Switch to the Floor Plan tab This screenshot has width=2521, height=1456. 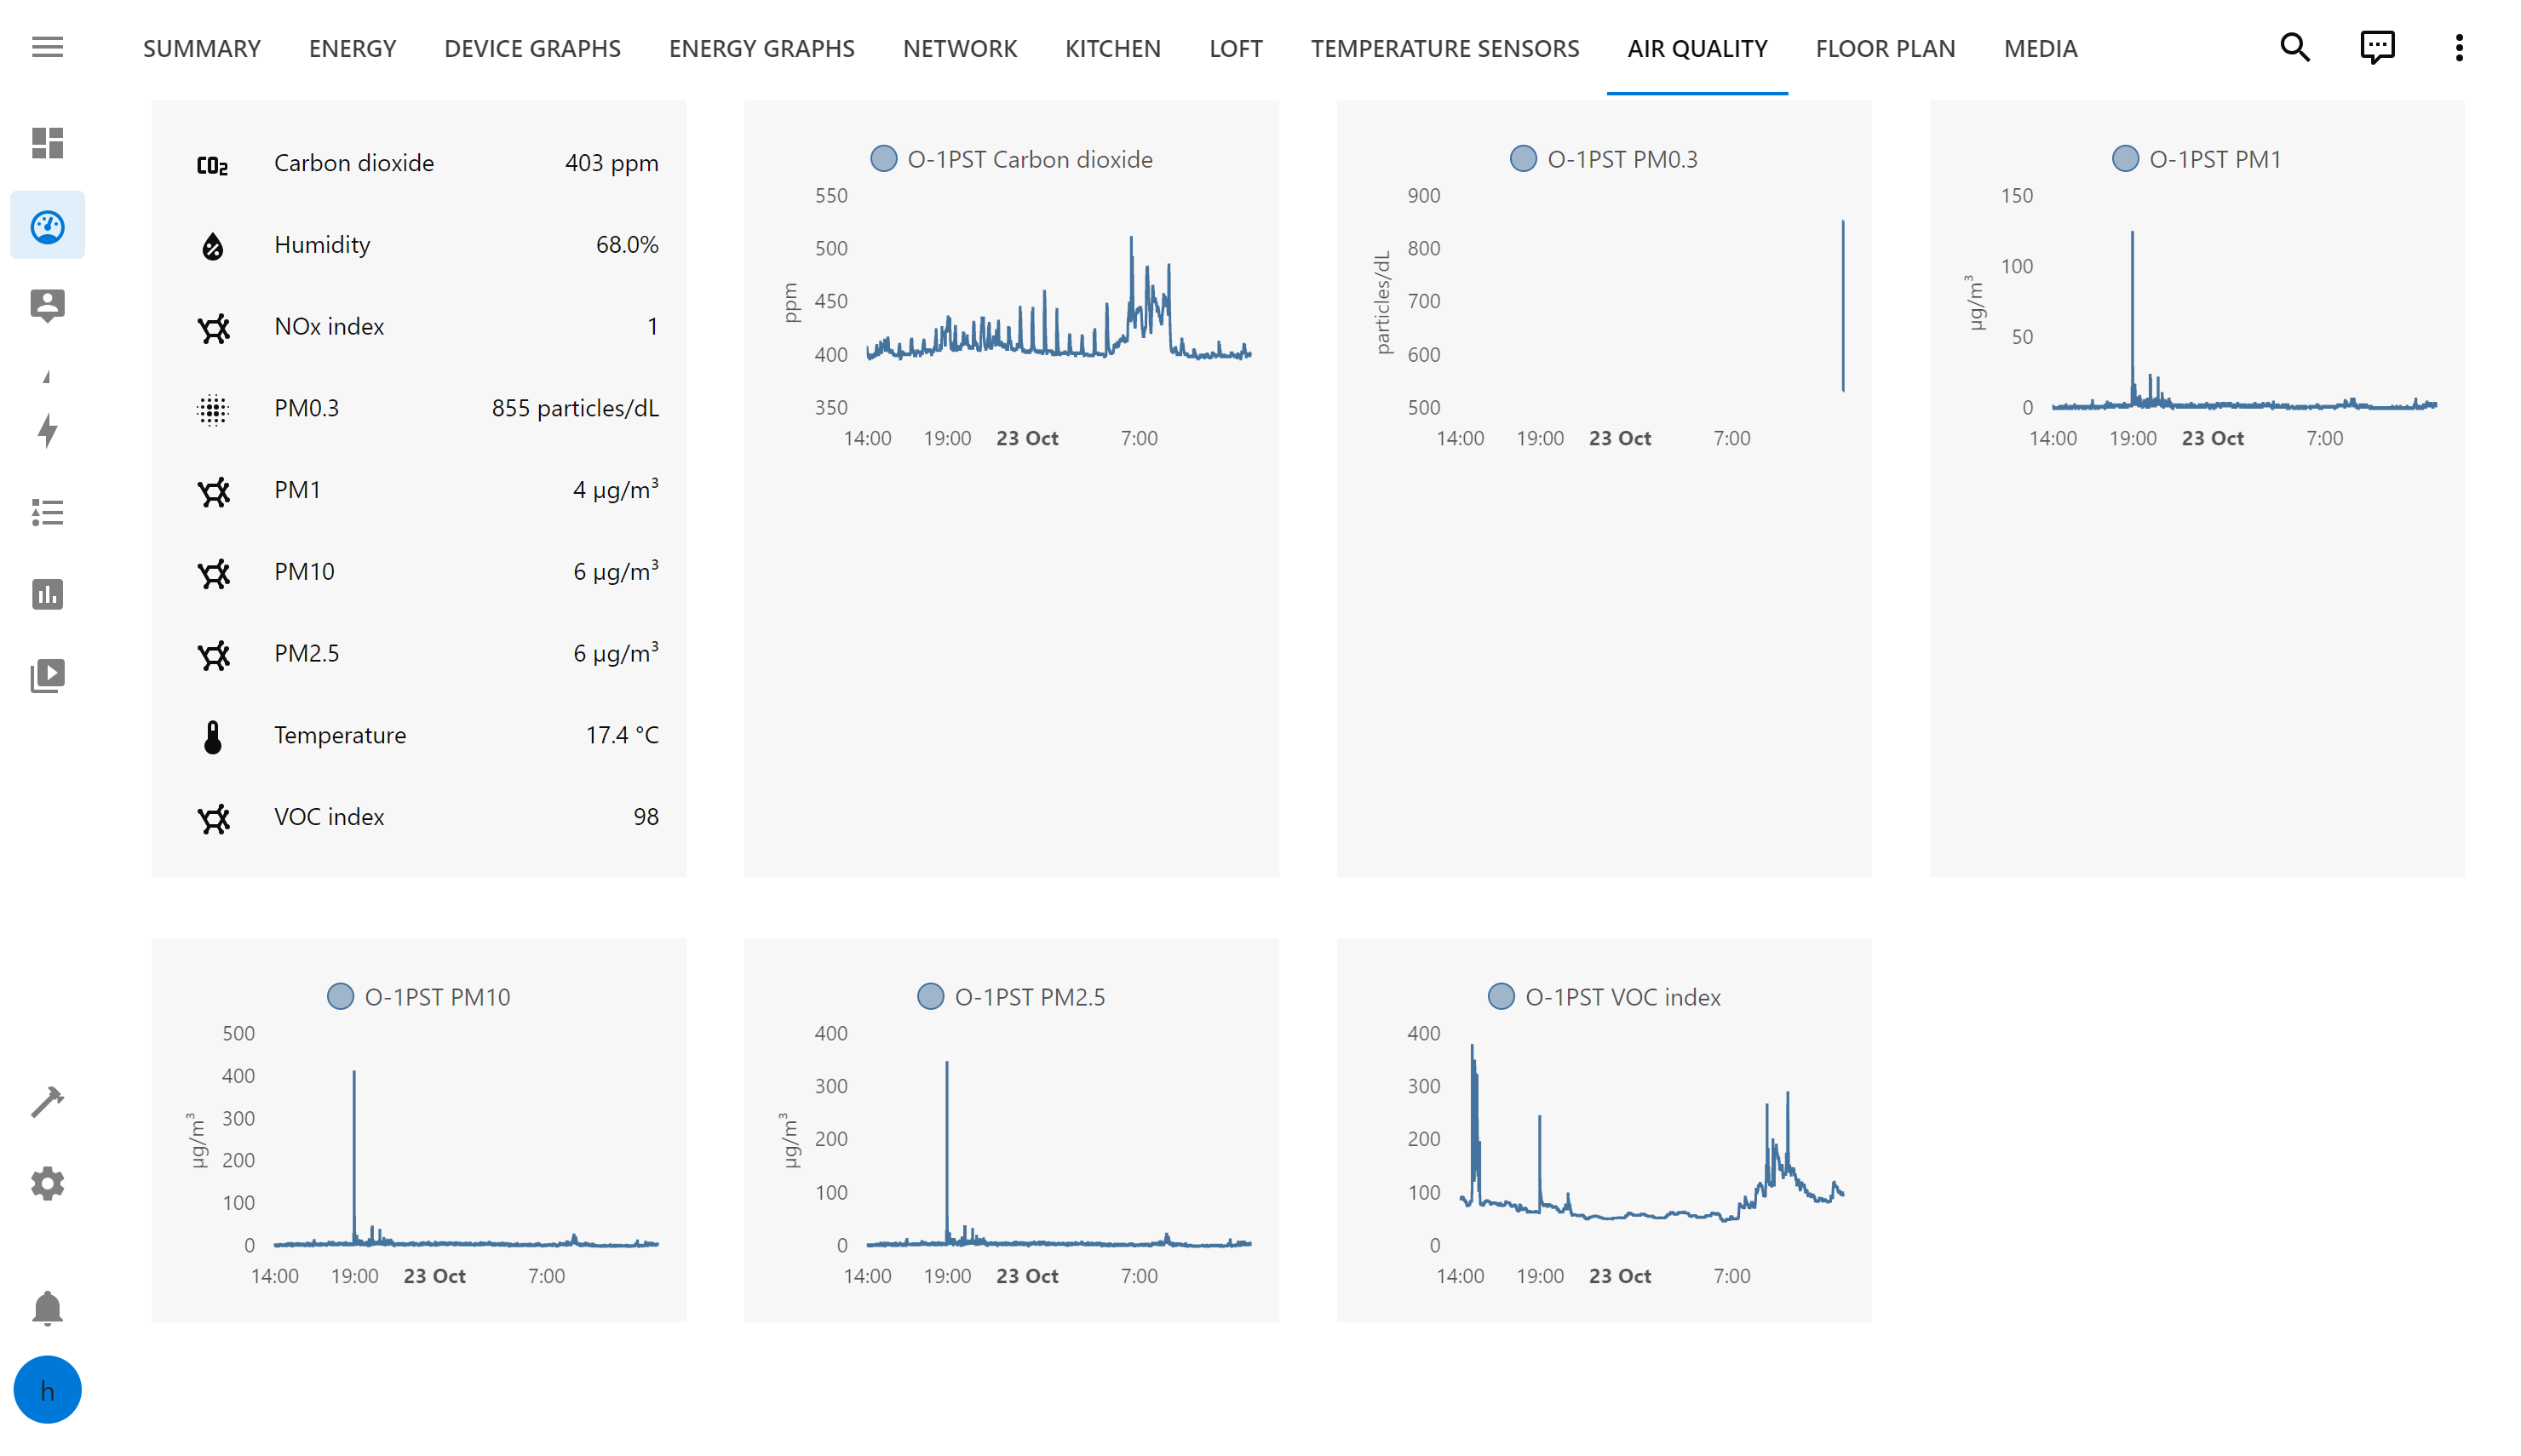pyautogui.click(x=1884, y=48)
